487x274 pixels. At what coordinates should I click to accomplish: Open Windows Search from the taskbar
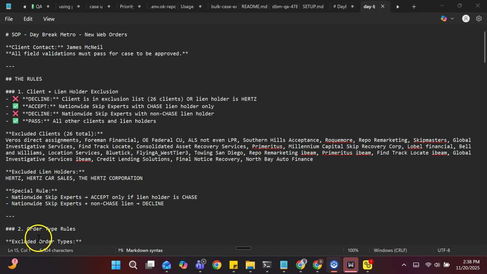pos(133,265)
